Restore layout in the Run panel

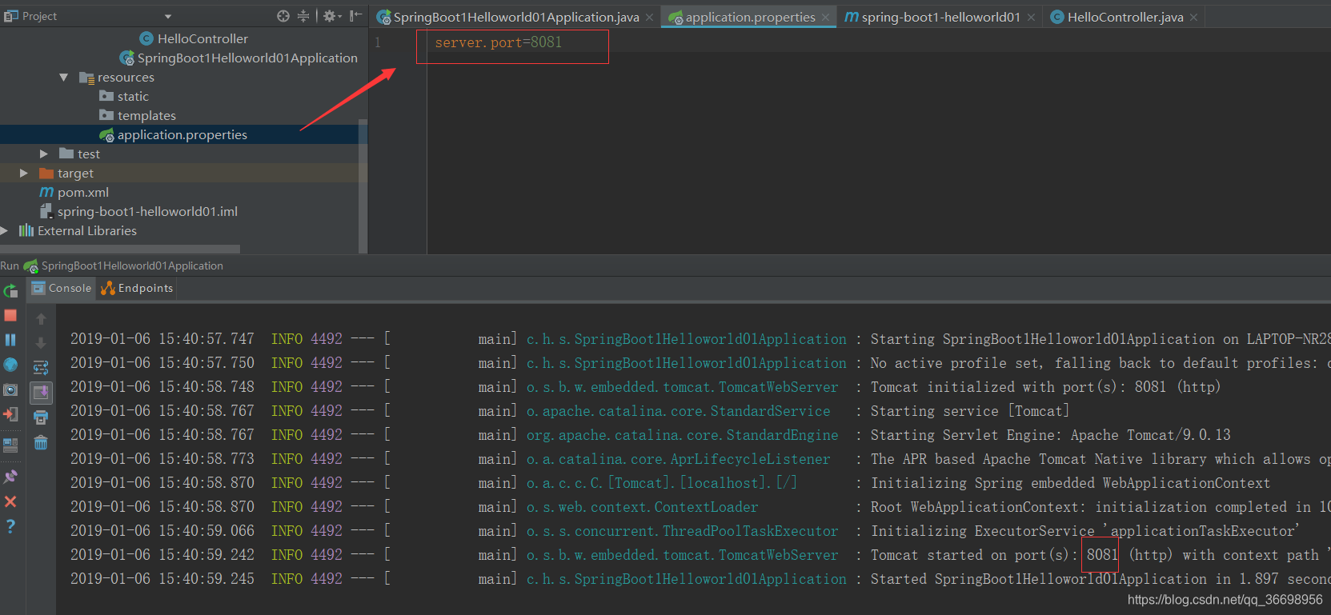tap(10, 445)
